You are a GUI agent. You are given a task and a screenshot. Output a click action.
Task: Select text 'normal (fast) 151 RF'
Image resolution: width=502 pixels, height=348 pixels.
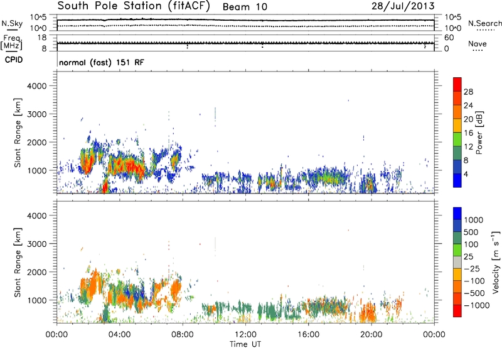click(102, 62)
